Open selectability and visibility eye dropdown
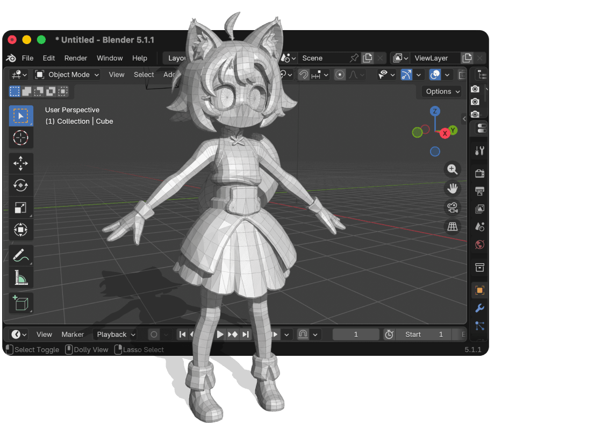This screenshot has width=602, height=430. pyautogui.click(x=386, y=75)
